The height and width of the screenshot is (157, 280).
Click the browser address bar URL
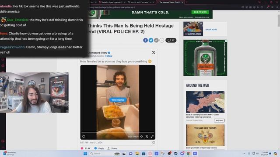coord(112,7)
